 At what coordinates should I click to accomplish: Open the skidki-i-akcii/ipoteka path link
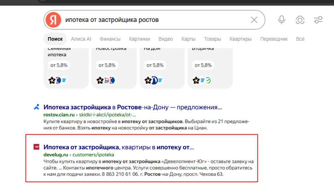(107, 115)
